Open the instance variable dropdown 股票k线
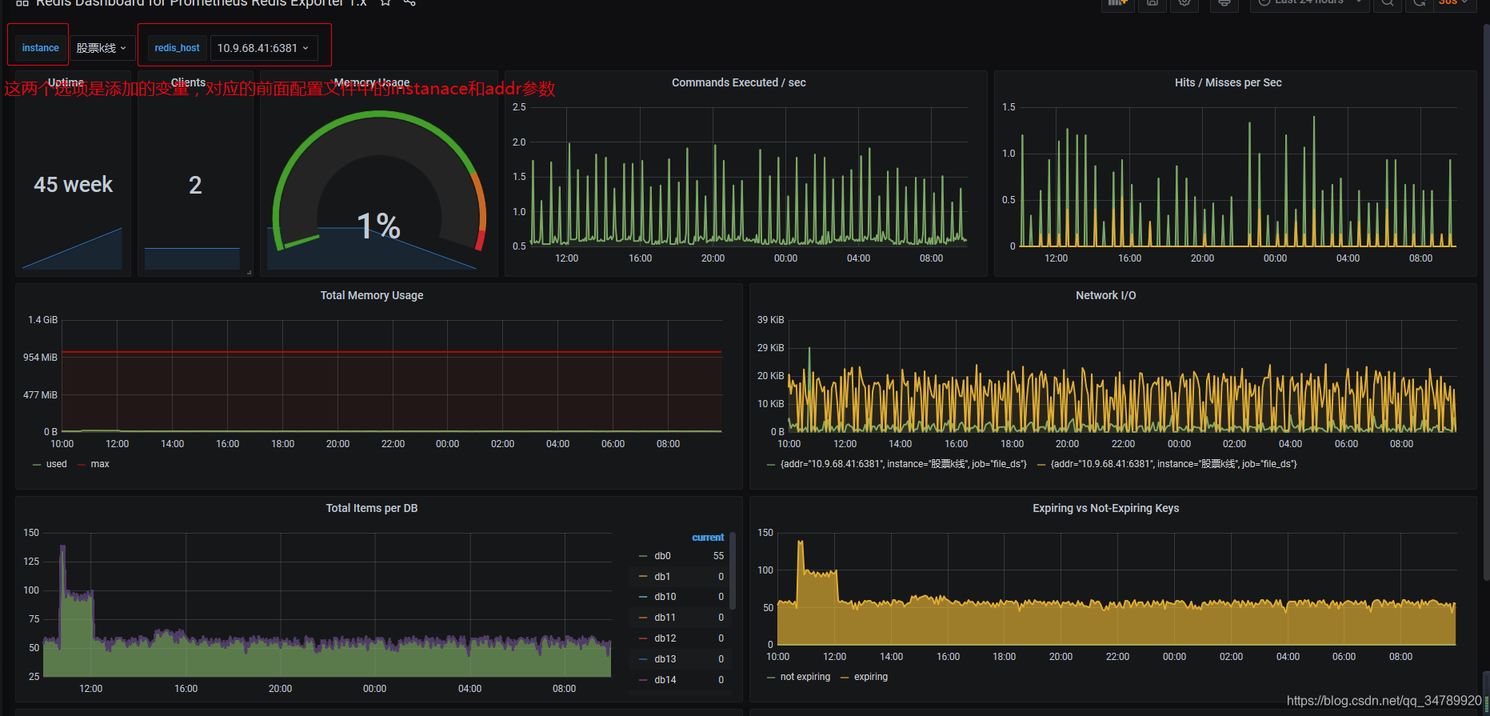 pos(102,48)
